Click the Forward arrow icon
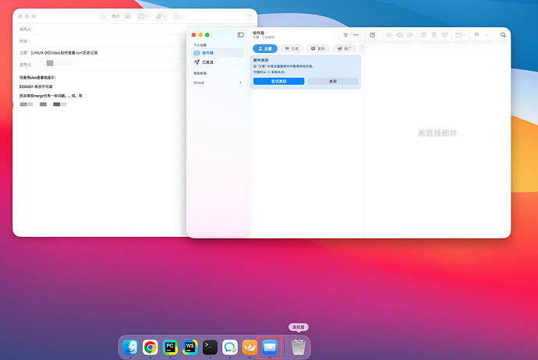The height and width of the screenshot is (360, 538). 410,35
